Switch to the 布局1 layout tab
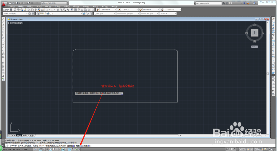 pyautogui.click(x=25, y=136)
